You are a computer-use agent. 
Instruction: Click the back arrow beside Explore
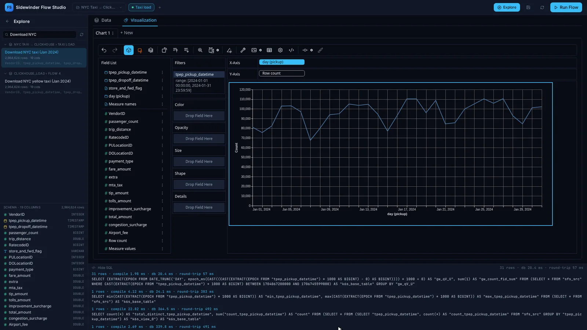(7, 21)
